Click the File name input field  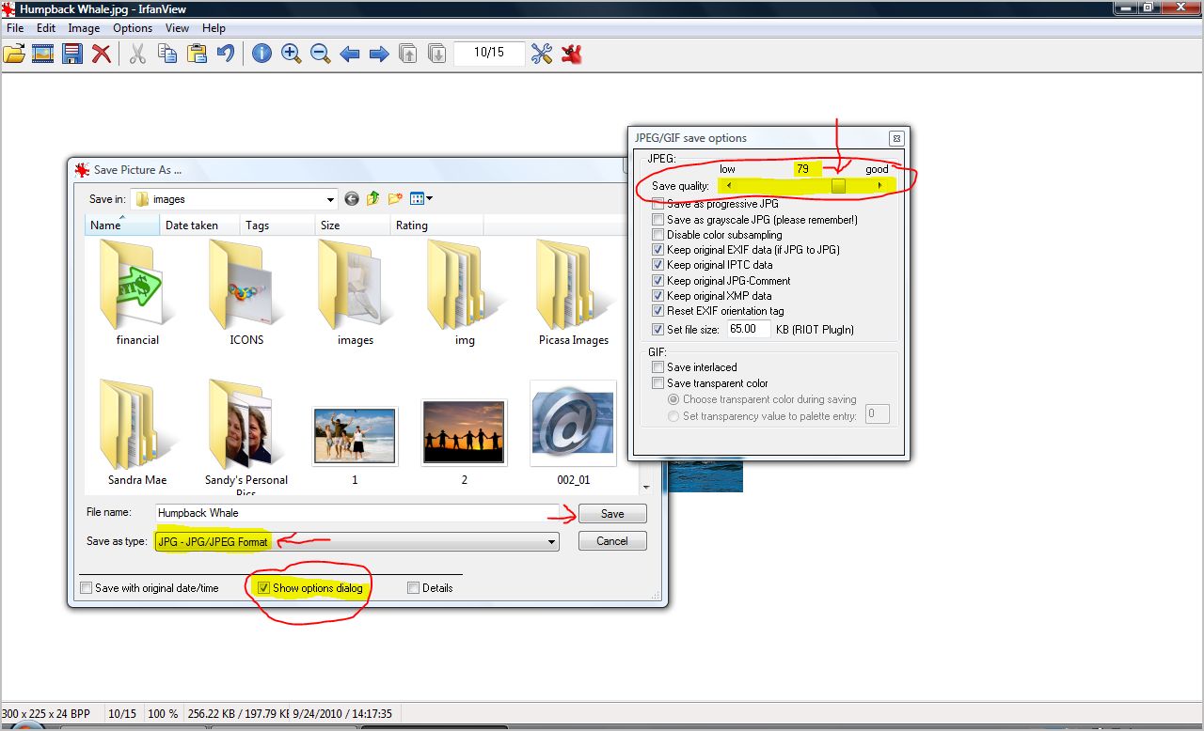[356, 513]
